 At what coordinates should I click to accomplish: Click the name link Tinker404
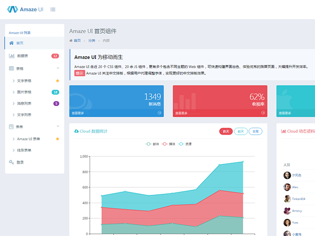(x=299, y=199)
